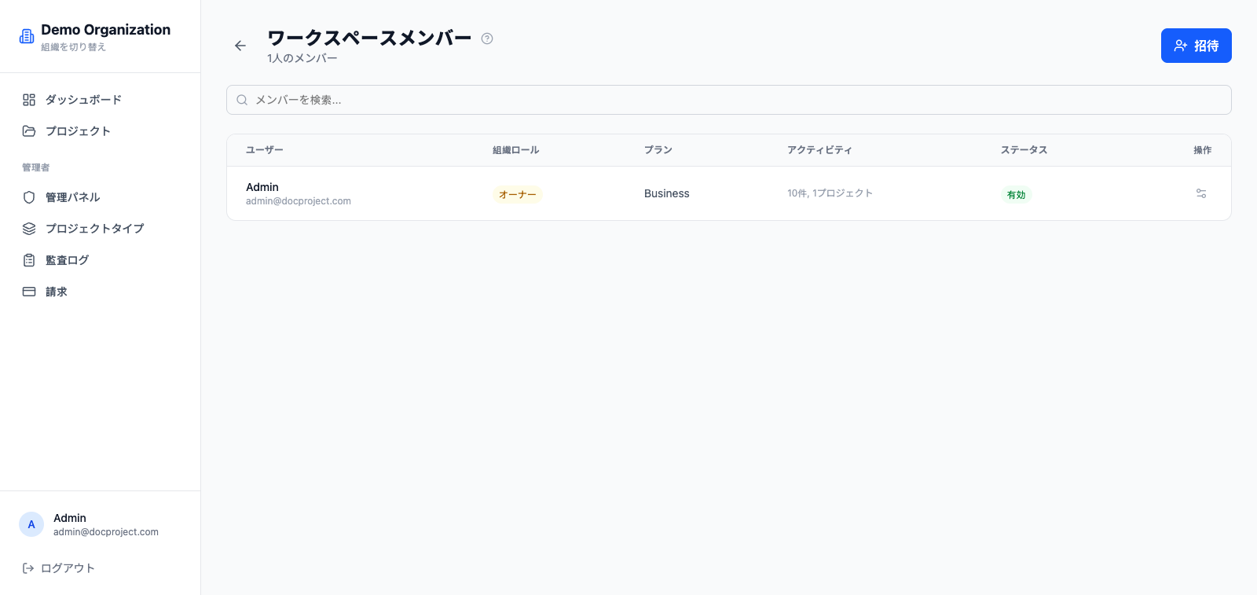Click the プラン column header
The image size is (1257, 595).
click(658, 150)
